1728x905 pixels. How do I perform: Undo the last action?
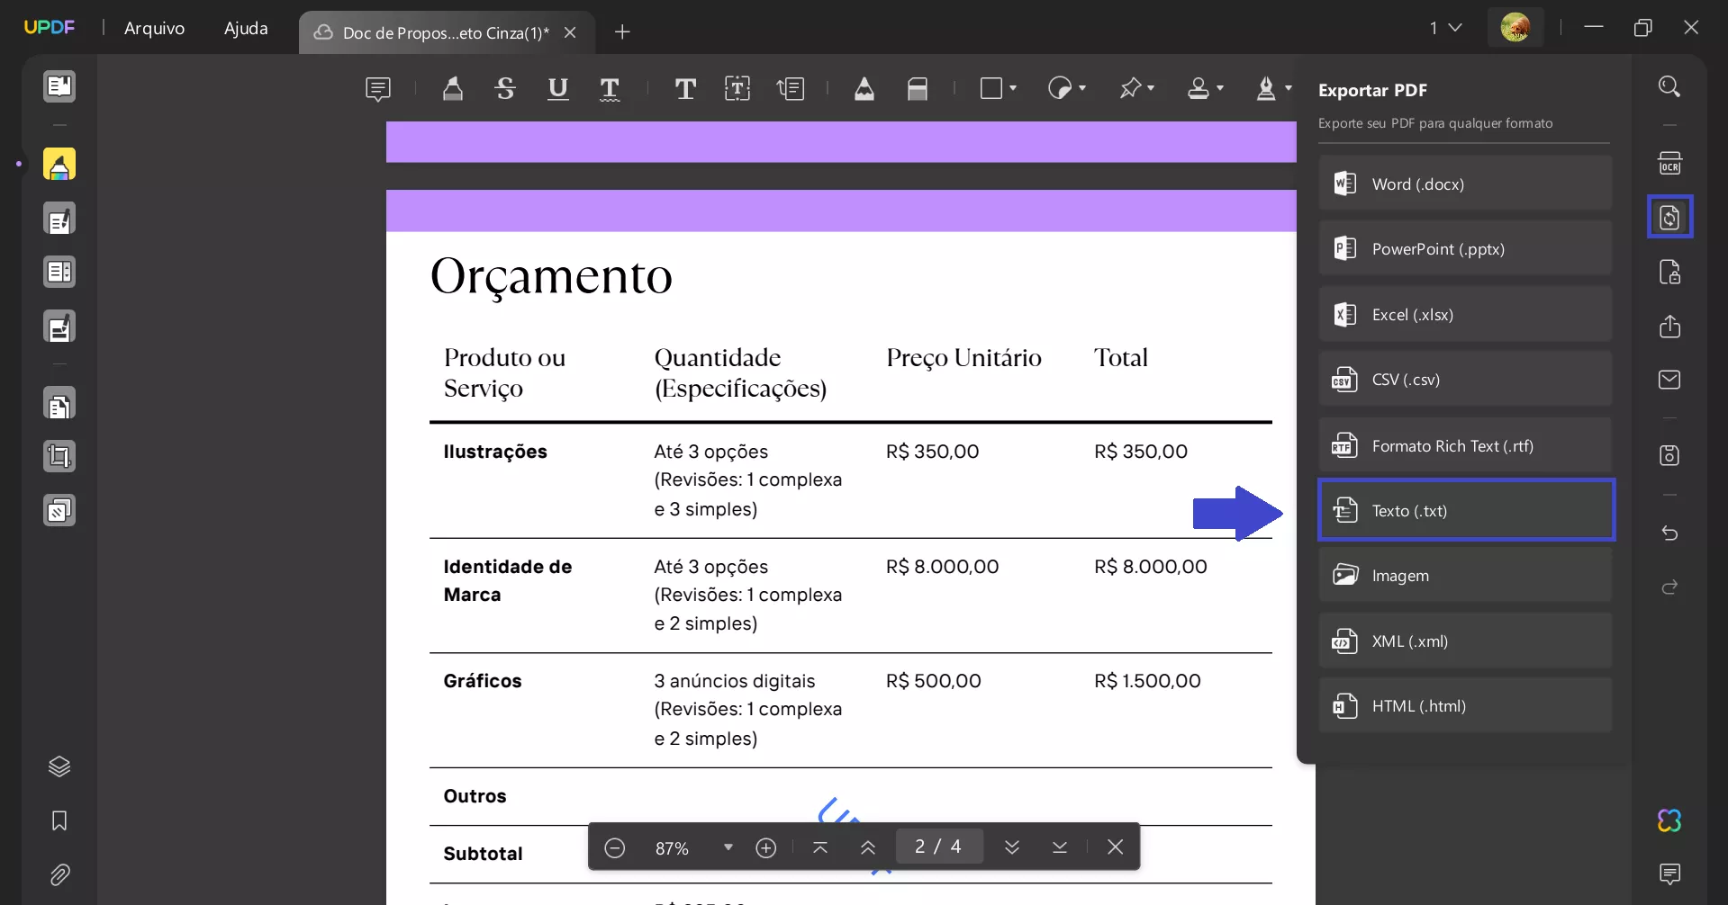pyautogui.click(x=1670, y=533)
